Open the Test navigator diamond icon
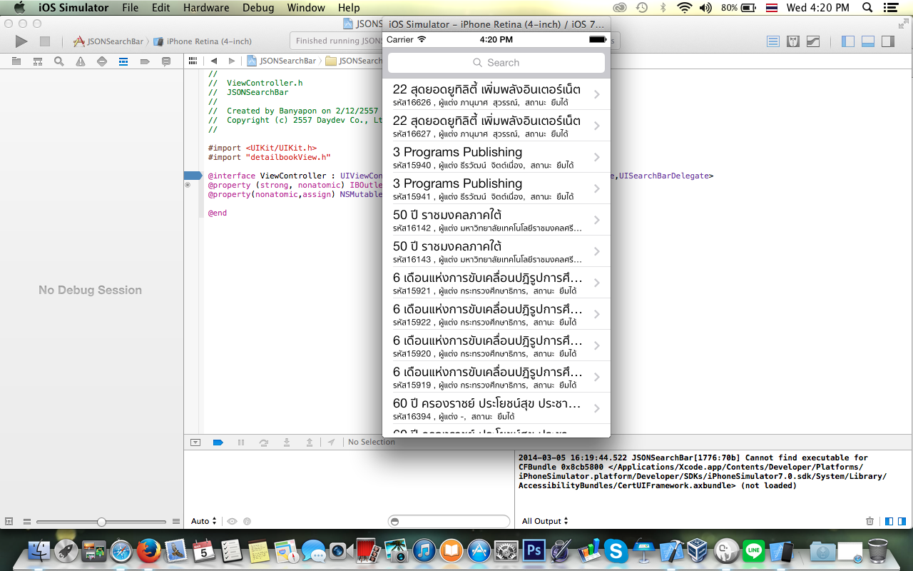913x571 pixels. 102,61
